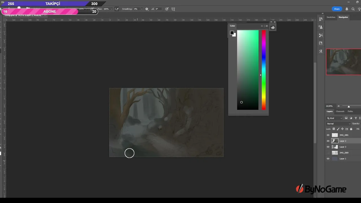Lock transparent pixels icon
361x203 pixels.
pos(334,129)
